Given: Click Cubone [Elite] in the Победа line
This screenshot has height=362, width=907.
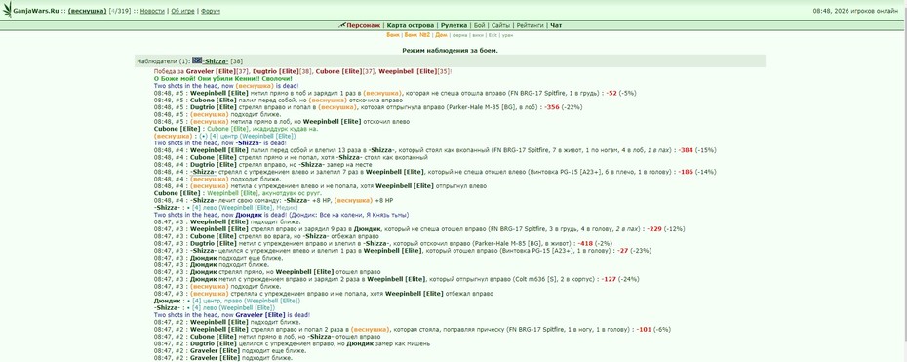Looking at the screenshot, I should click(339, 71).
